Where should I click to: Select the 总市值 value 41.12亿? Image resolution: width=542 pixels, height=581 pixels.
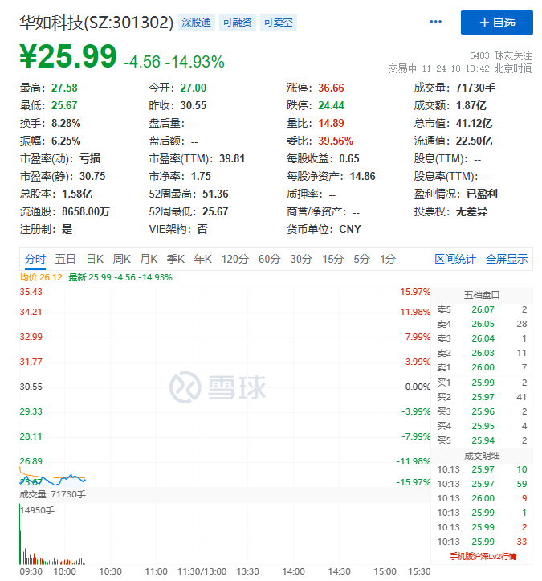[x=474, y=124]
